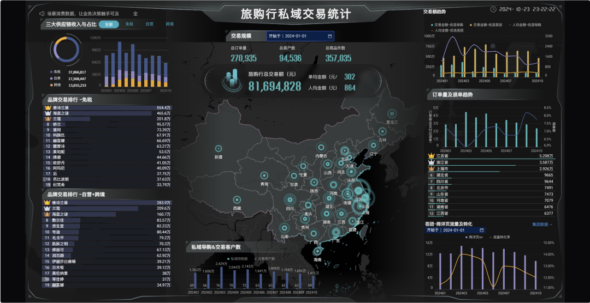Click bronze crown beside 海蓝之谜 in 自营+跨境 ranking
The width and height of the screenshot is (590, 303).
tap(48, 214)
